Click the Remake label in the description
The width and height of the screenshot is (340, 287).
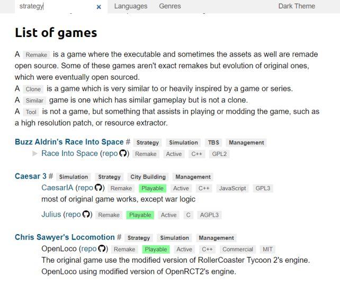[37, 55]
